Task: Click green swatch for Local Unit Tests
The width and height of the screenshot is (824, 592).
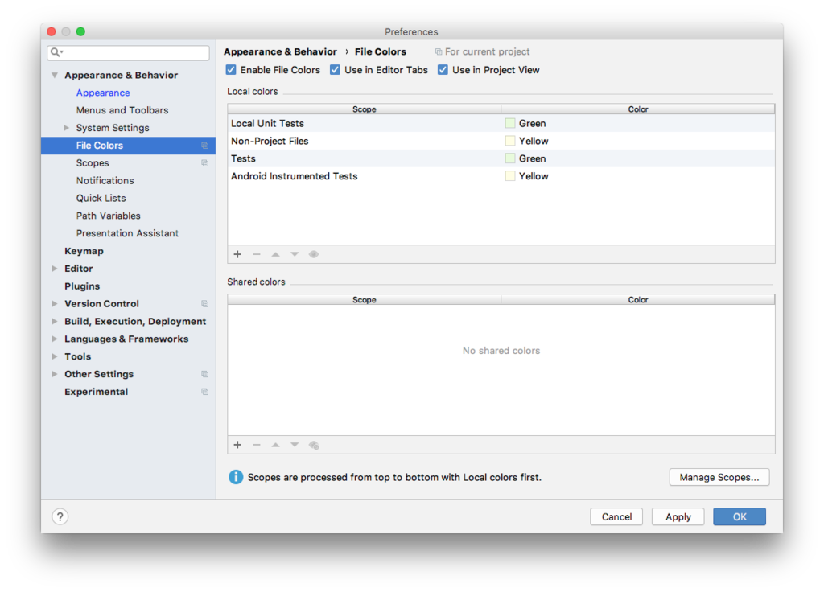Action: click(509, 123)
